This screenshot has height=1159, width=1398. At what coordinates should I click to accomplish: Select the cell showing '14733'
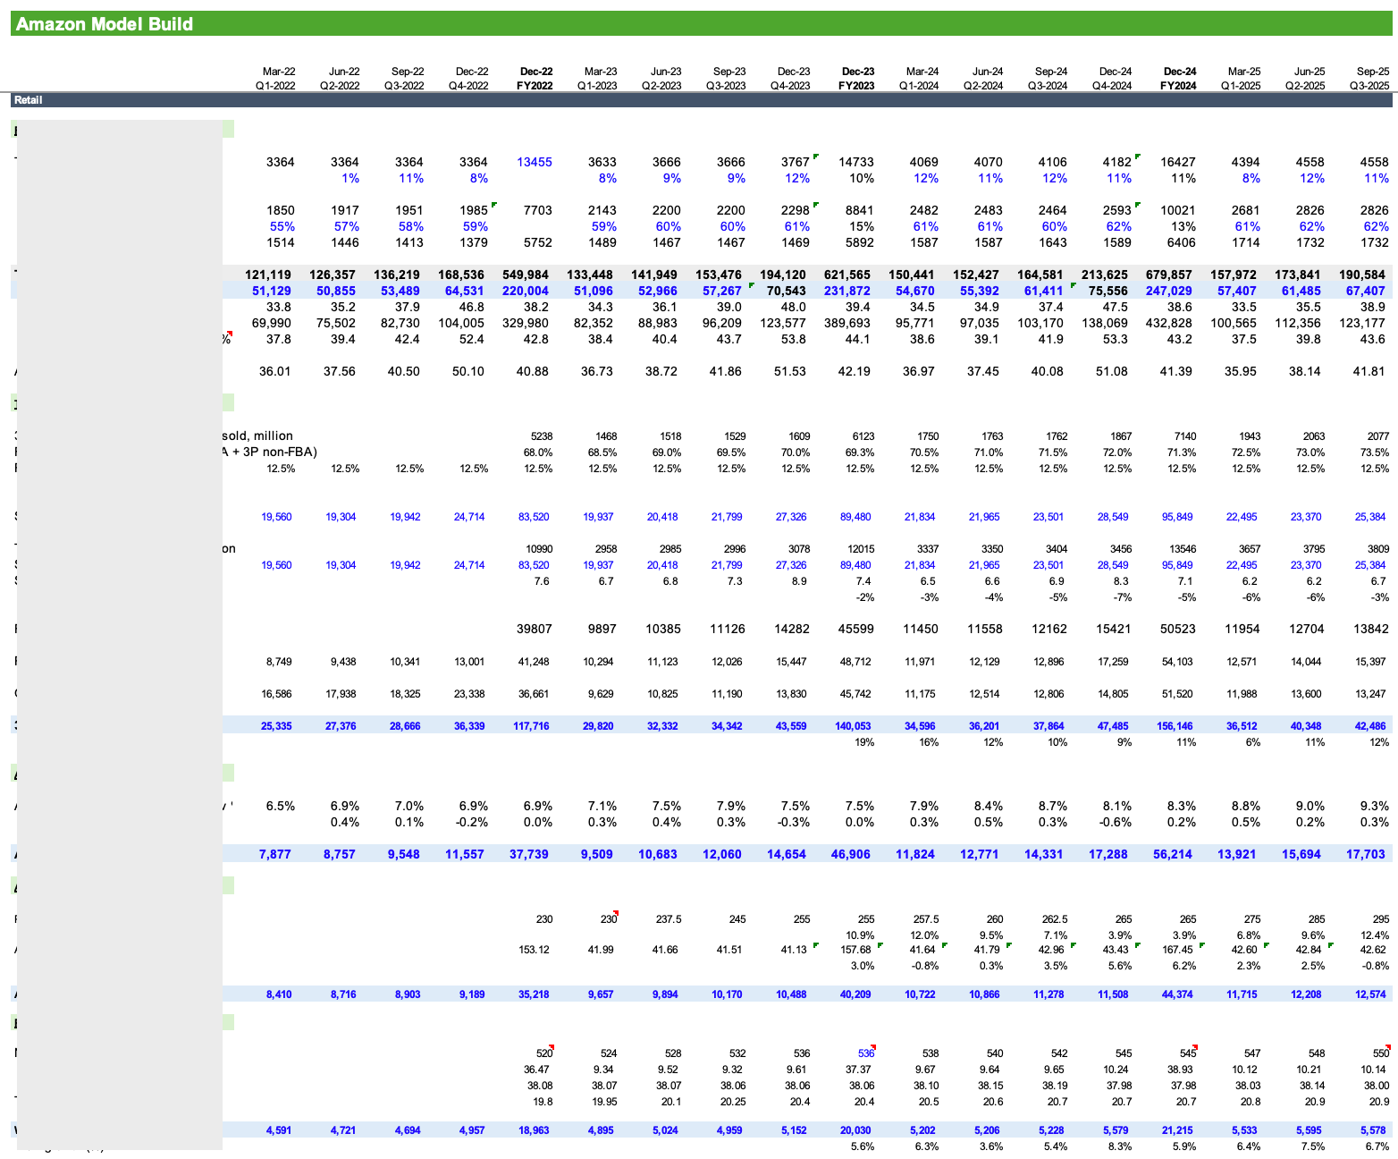click(x=856, y=162)
